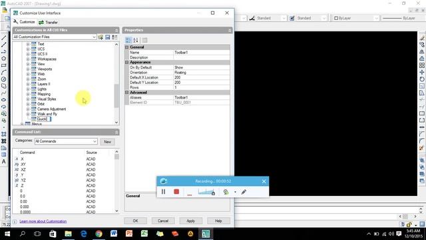
Task: Open Learn more about Customization link
Action: 43,221
